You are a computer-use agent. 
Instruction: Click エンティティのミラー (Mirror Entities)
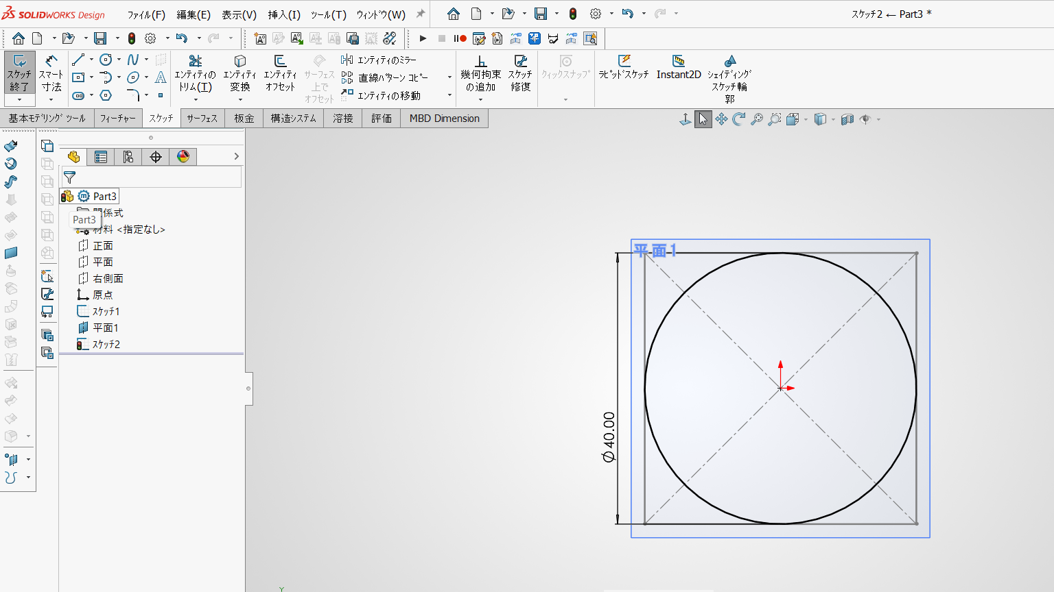[379, 60]
